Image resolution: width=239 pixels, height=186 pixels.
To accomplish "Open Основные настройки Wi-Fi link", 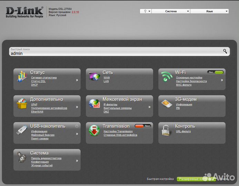I will point(189,77).
